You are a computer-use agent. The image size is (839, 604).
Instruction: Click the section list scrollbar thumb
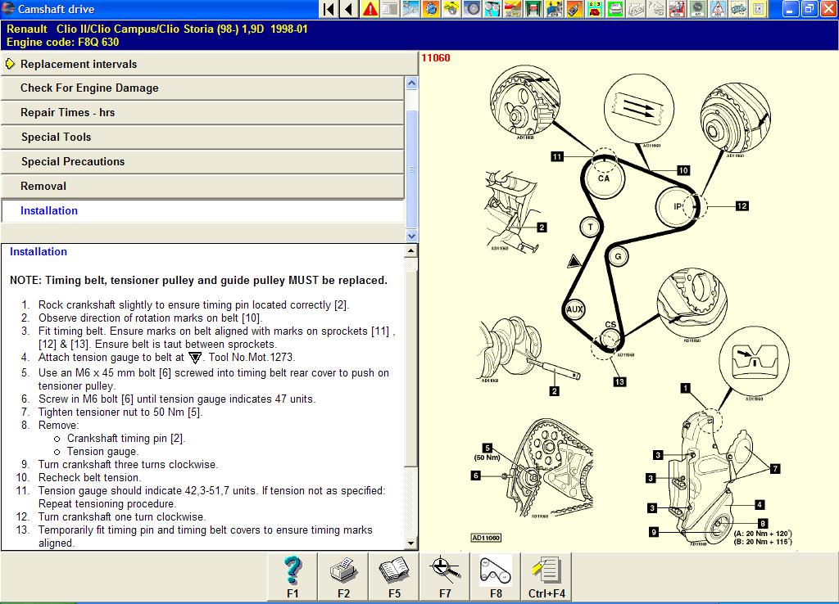pyautogui.click(x=411, y=169)
